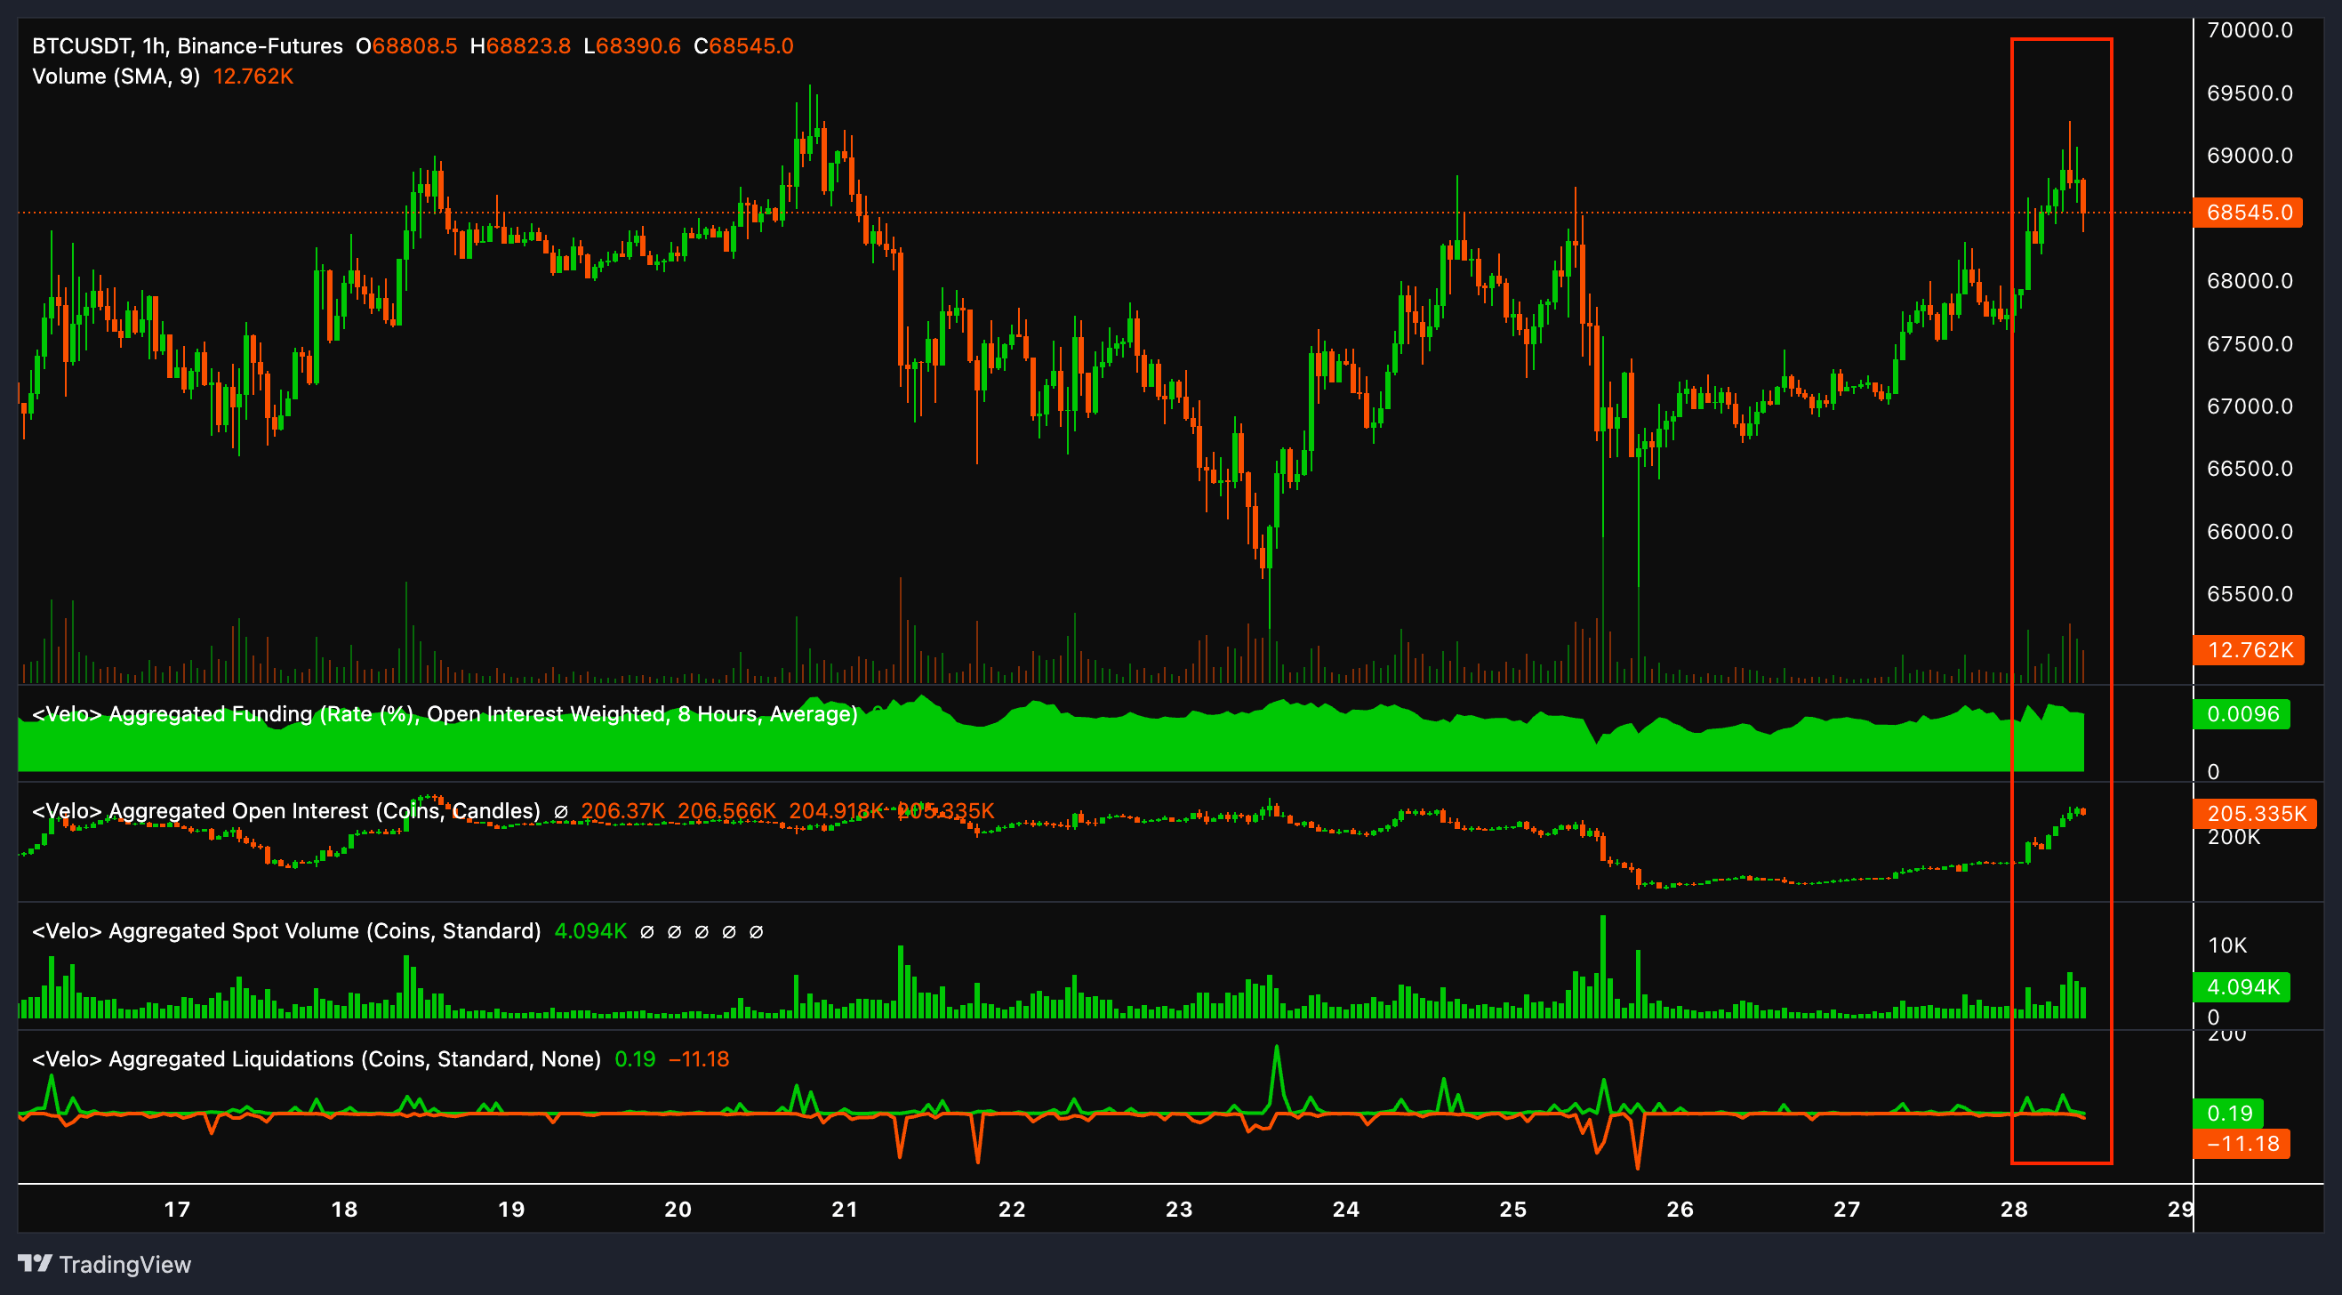Click the 68545.0 last price label
Screen dimensions: 2342x1295
tap(2247, 212)
